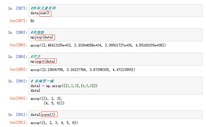The image size is (206, 127).
Task: Click the Out[387] output prompt label
Action: pos(18,21)
